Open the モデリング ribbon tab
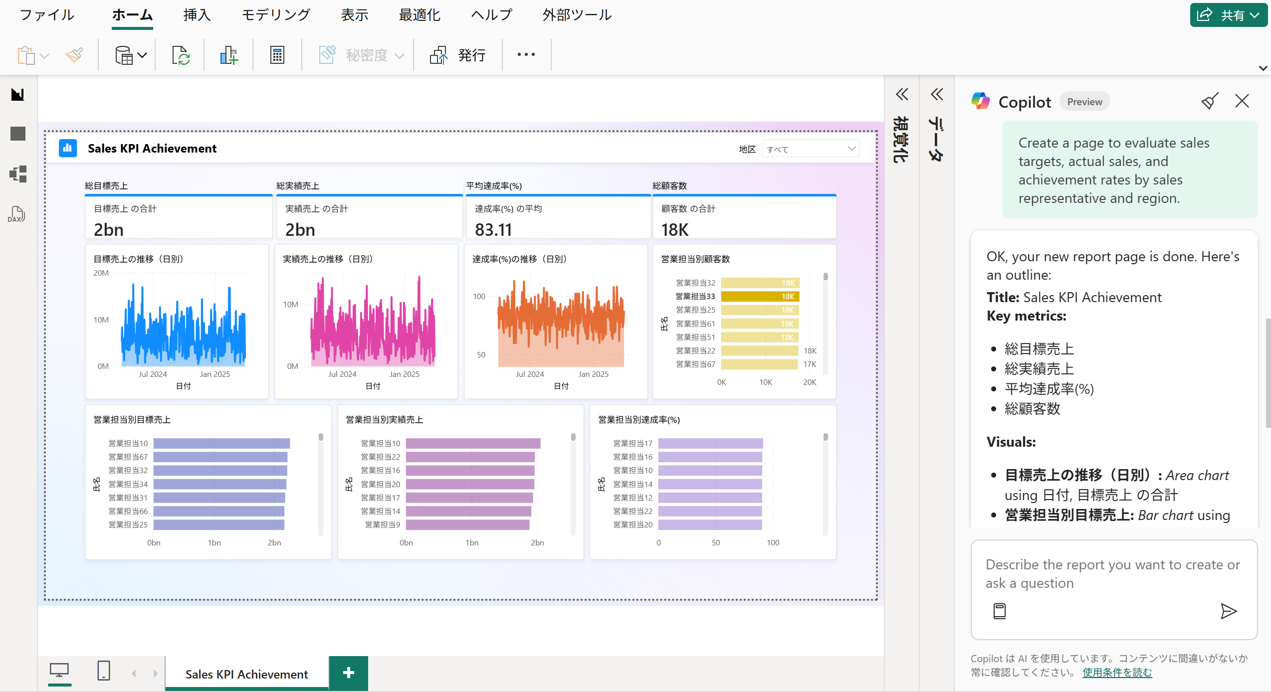Image resolution: width=1271 pixels, height=692 pixels. pyautogui.click(x=276, y=15)
